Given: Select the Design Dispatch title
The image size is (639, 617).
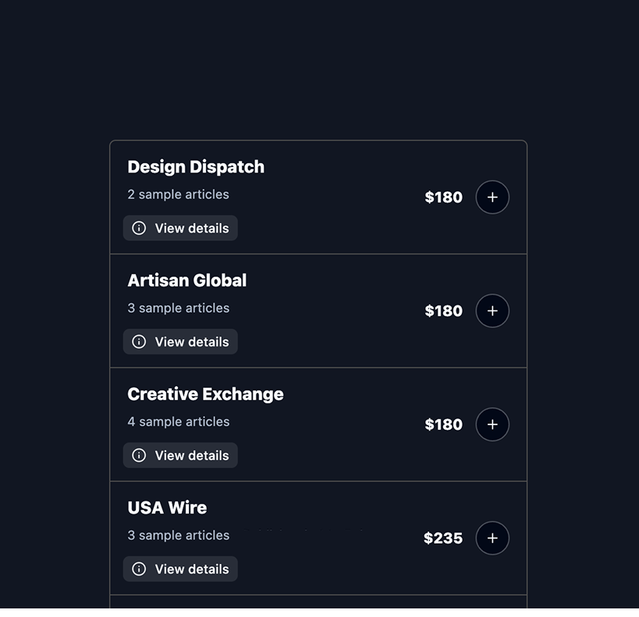Looking at the screenshot, I should point(196,167).
